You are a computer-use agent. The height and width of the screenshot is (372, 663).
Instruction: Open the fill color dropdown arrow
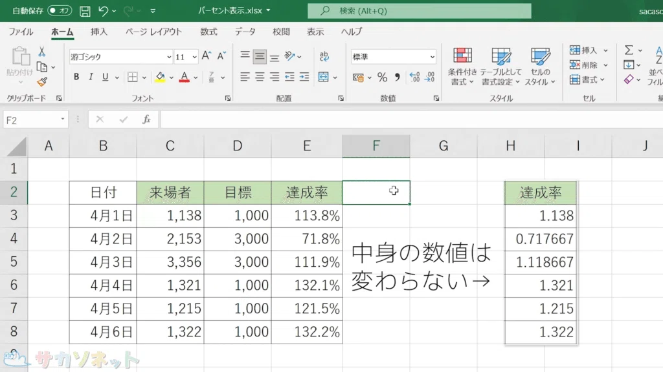click(171, 77)
